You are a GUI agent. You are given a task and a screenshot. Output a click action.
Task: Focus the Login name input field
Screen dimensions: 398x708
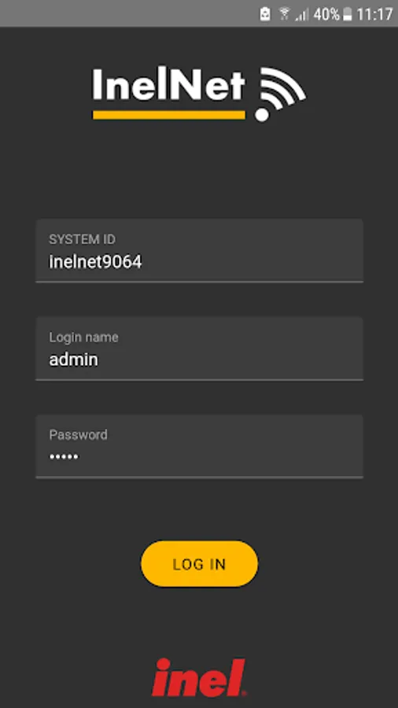click(200, 348)
